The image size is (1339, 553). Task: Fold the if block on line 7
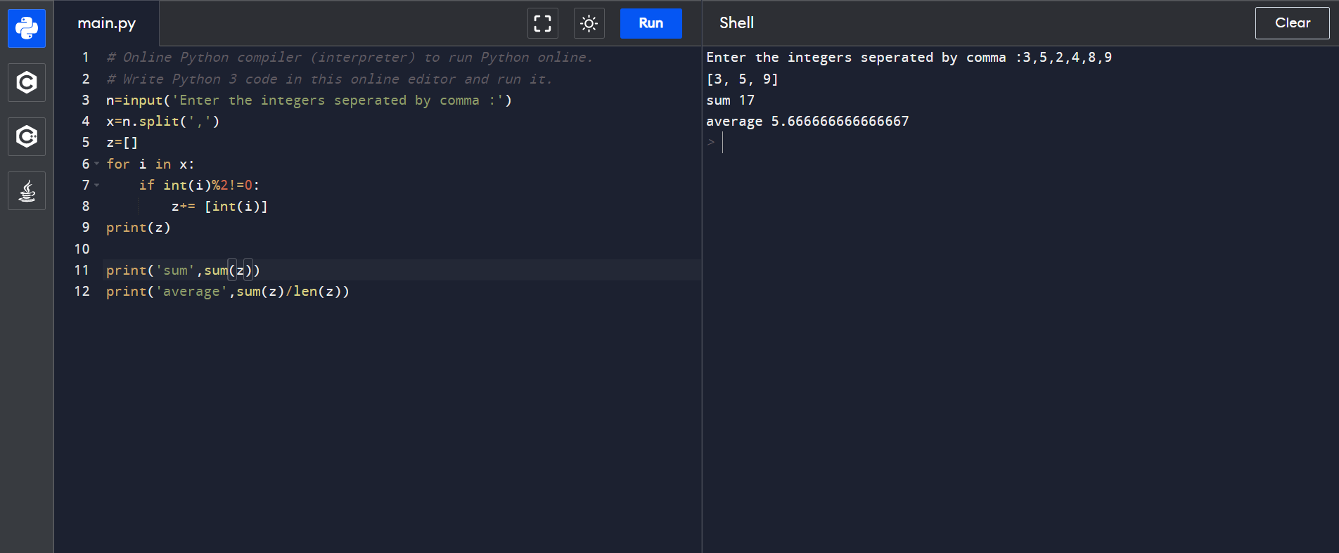pyautogui.click(x=97, y=185)
